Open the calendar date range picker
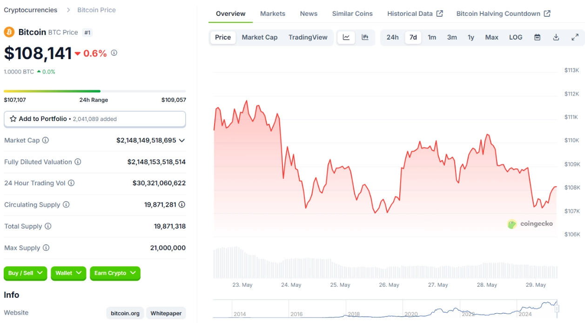The width and height of the screenshot is (585, 323). (x=537, y=37)
